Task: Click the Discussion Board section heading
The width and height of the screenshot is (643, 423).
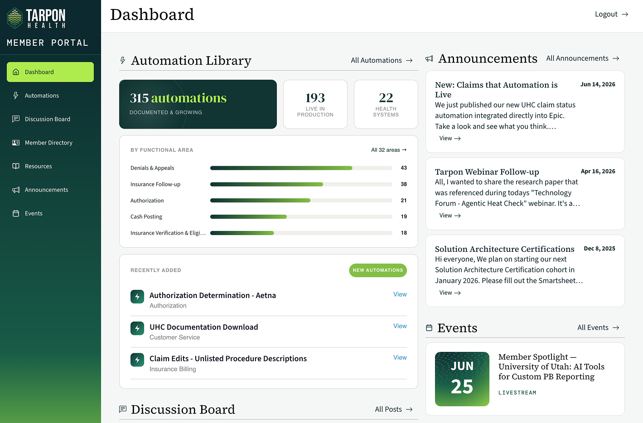Action: [183, 409]
